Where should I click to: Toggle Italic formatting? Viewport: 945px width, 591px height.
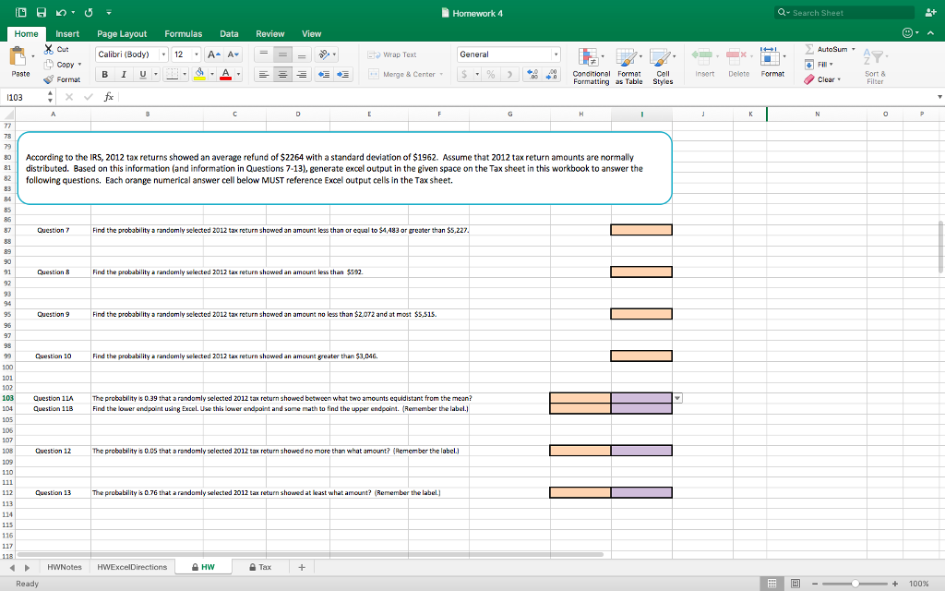pyautogui.click(x=126, y=74)
